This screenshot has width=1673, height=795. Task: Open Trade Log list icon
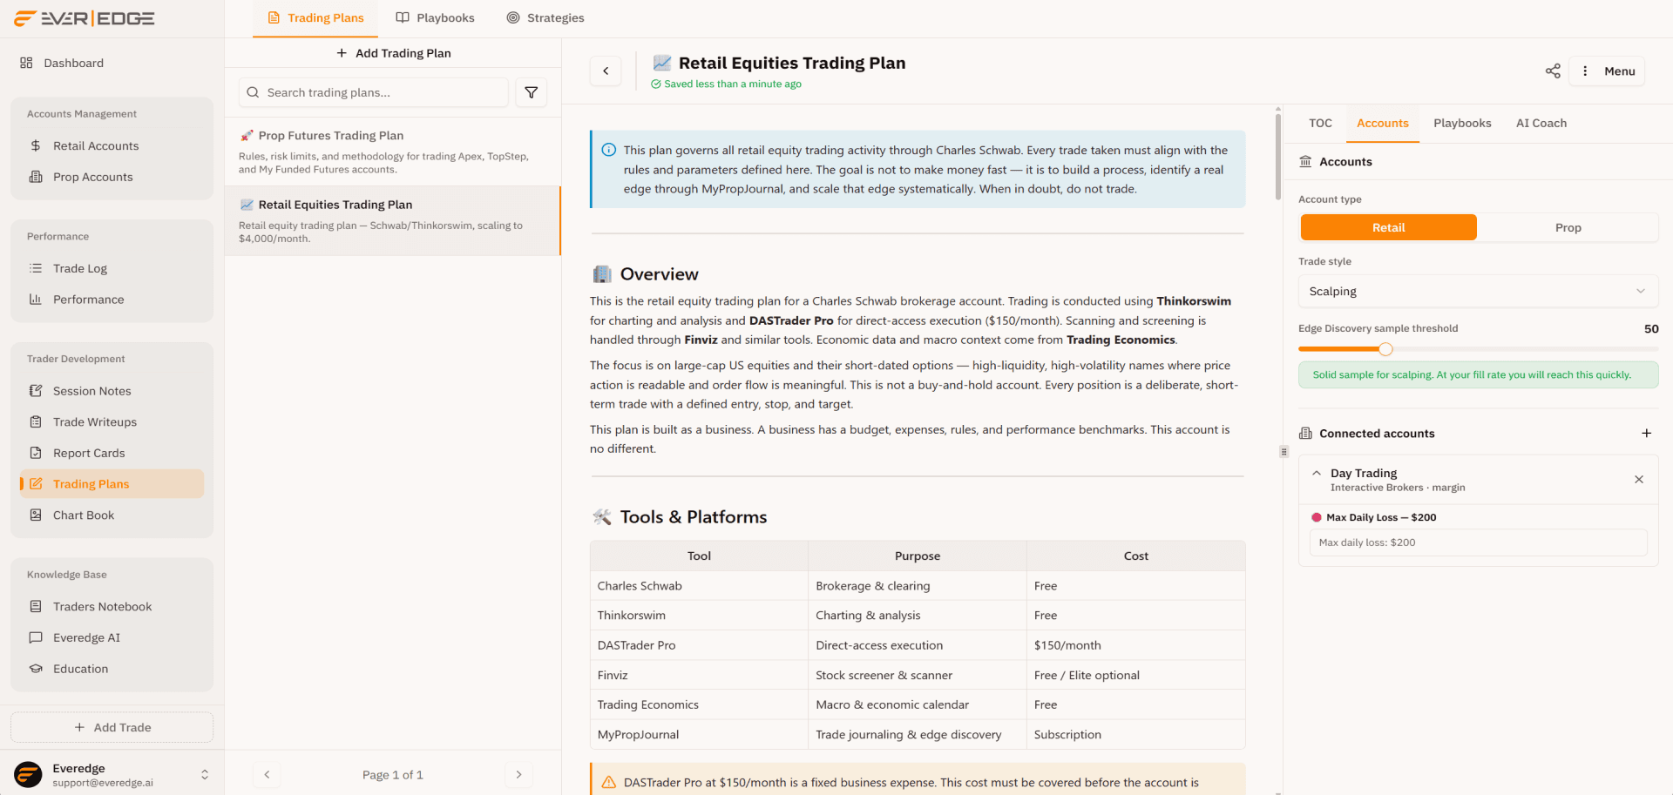(36, 268)
